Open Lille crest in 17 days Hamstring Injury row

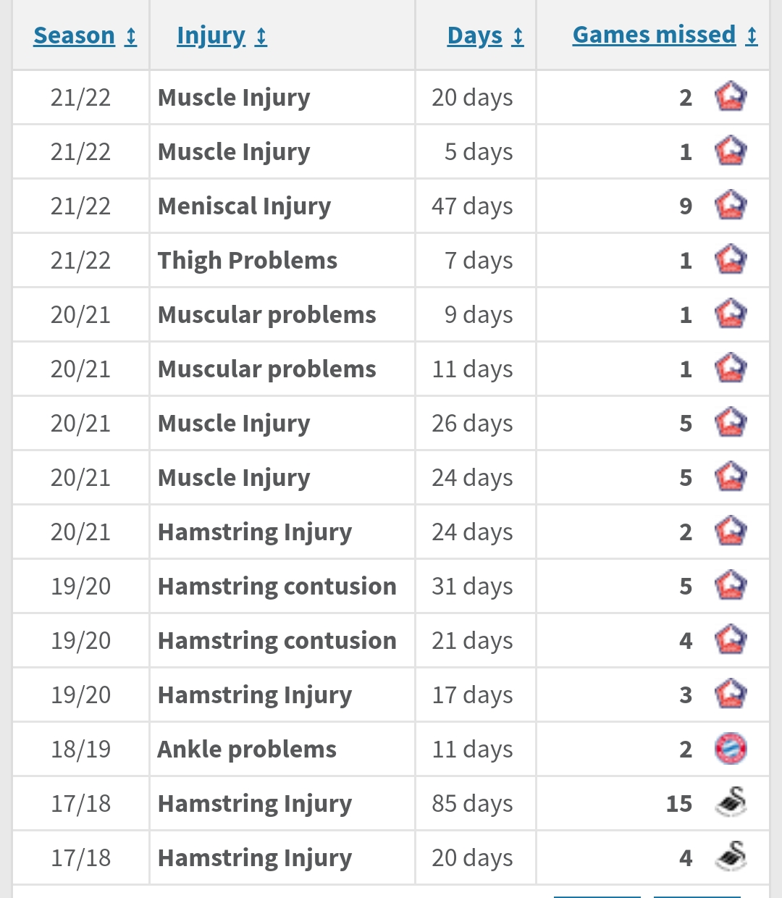[x=731, y=695]
